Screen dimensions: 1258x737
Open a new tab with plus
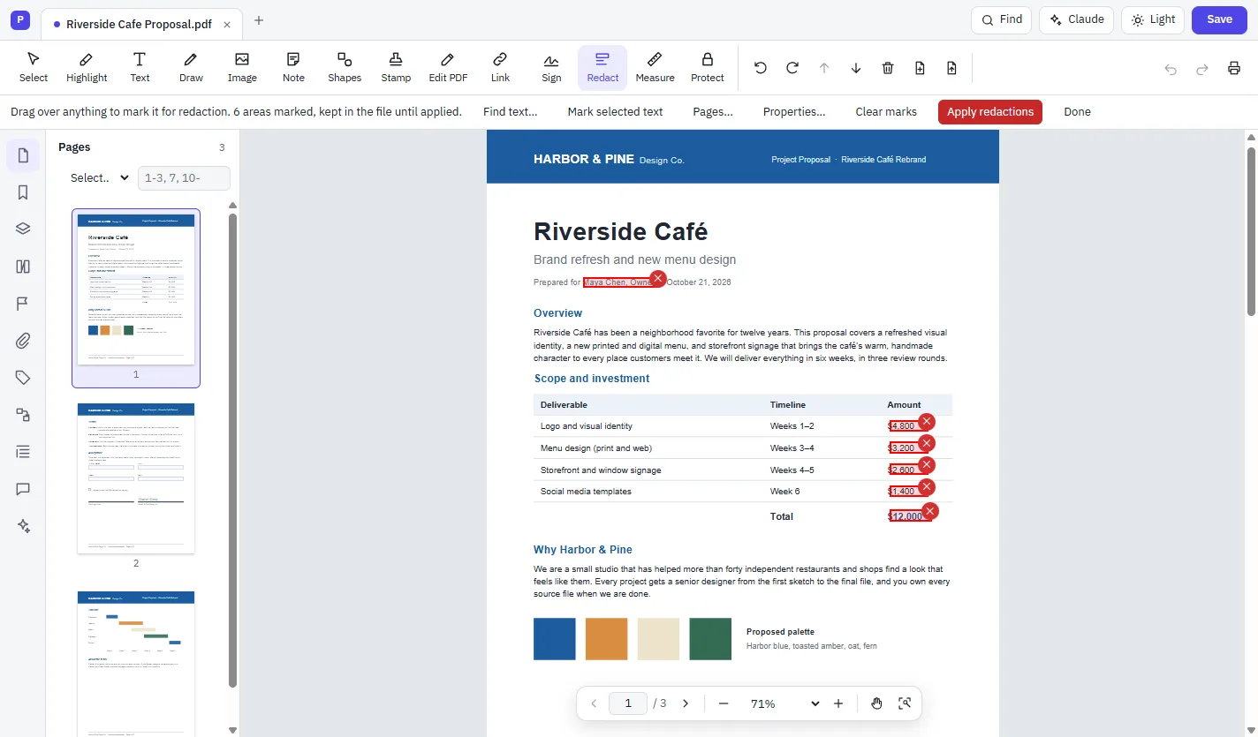259,20
